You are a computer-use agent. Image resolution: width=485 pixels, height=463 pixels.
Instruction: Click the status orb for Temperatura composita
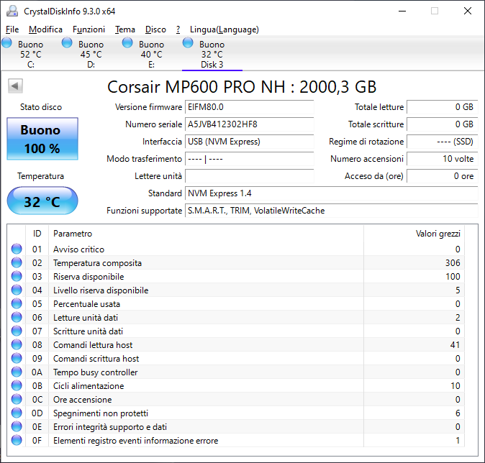pyautogui.click(x=17, y=262)
